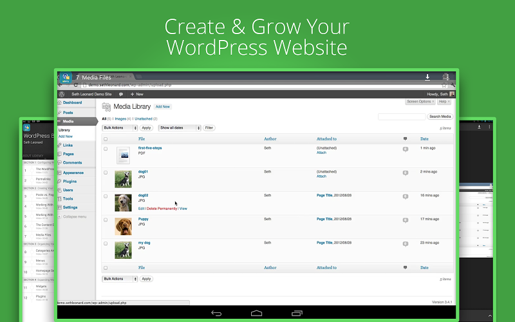Tap the download icon in video header
The width and height of the screenshot is (515, 322).
click(427, 77)
